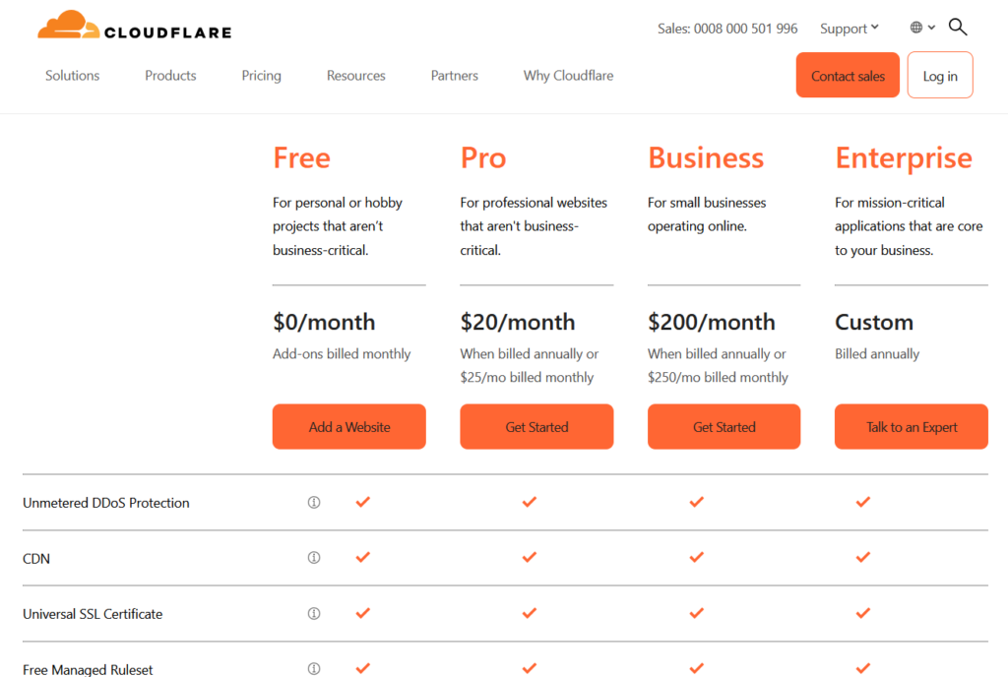Click info icon for Free Managed Ruleset
This screenshot has width=1008, height=677.
tap(314, 669)
